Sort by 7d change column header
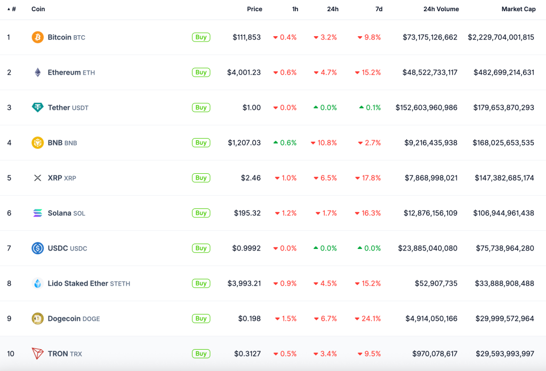Viewport: 546px width, 371px height. tap(379, 9)
